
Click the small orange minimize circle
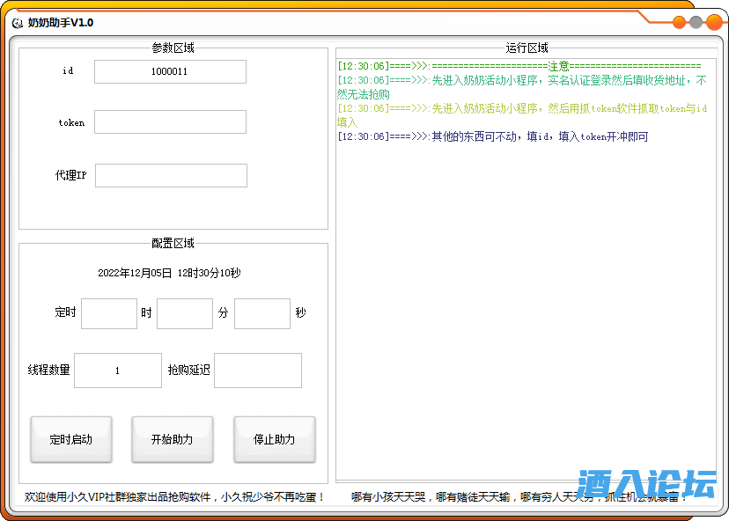tap(679, 23)
